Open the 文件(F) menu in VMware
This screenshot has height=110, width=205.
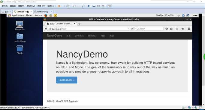(5, 6)
